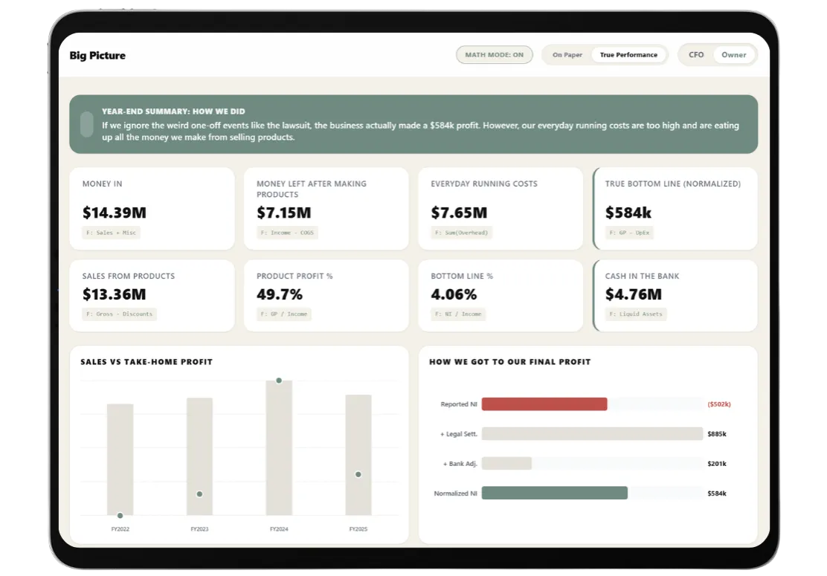Switch to On Paper view
This screenshot has height=576, width=827.
point(567,55)
